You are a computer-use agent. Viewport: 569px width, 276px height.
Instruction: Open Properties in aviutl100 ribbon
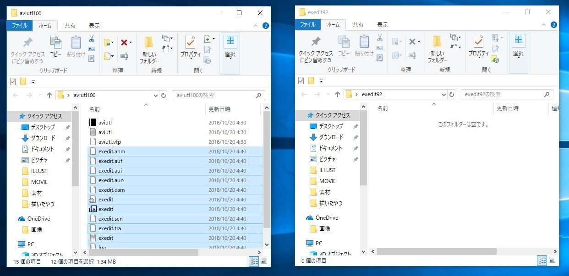(190, 46)
